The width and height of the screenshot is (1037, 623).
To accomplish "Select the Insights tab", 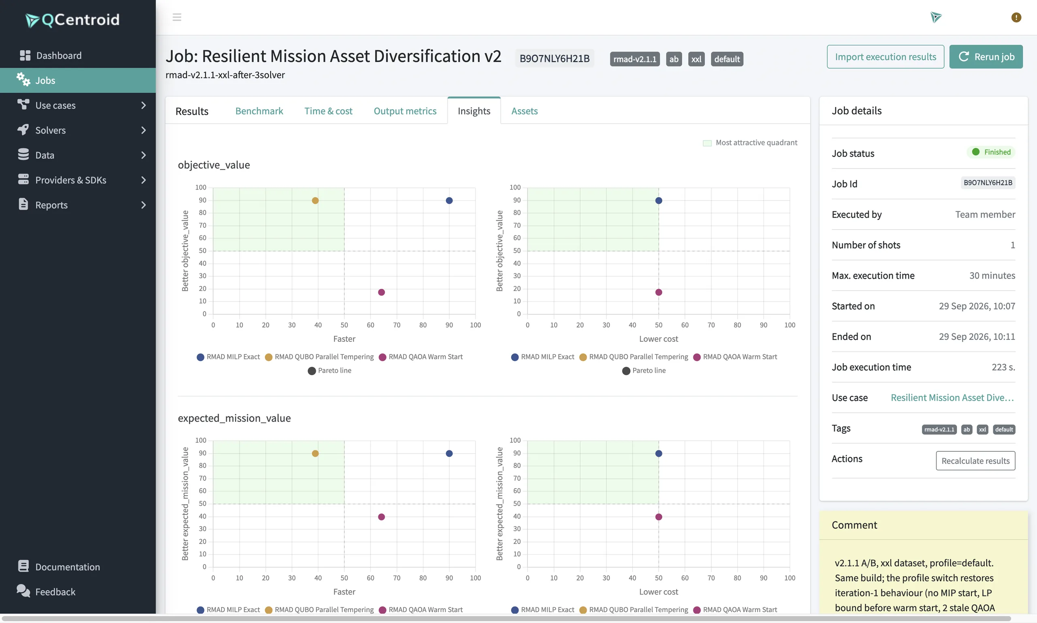I will click(474, 111).
